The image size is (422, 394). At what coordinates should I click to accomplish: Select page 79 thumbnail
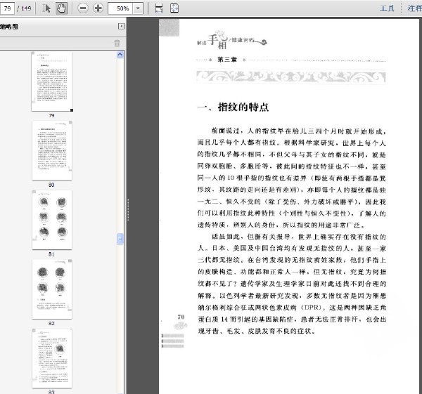[x=51, y=80]
